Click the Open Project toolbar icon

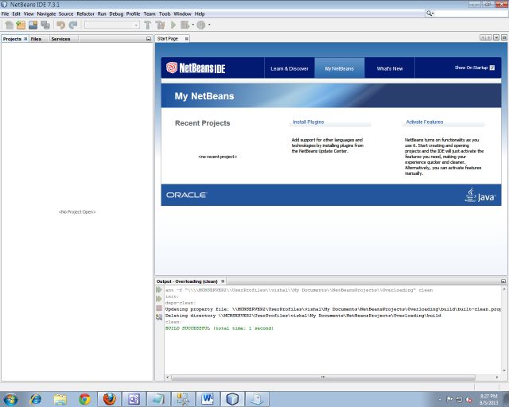coord(33,25)
